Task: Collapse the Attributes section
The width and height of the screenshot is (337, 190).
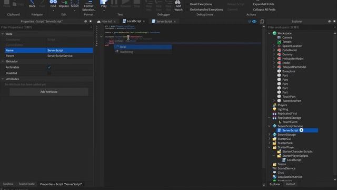Action: tap(3, 79)
